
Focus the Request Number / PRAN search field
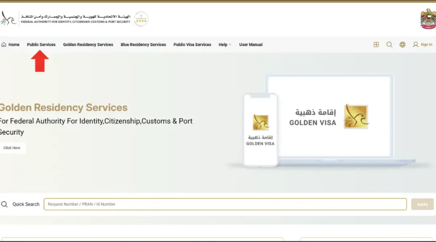(225, 204)
